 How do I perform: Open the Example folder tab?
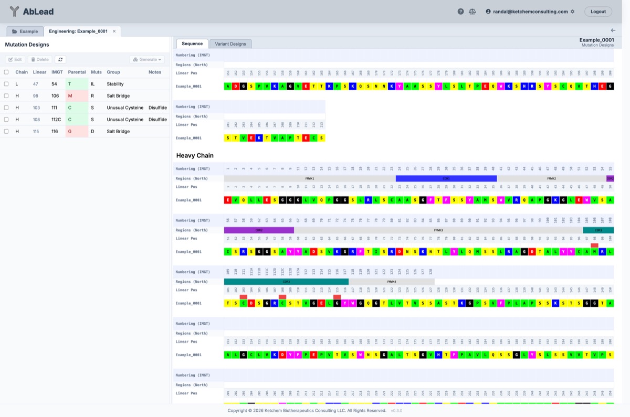click(25, 31)
